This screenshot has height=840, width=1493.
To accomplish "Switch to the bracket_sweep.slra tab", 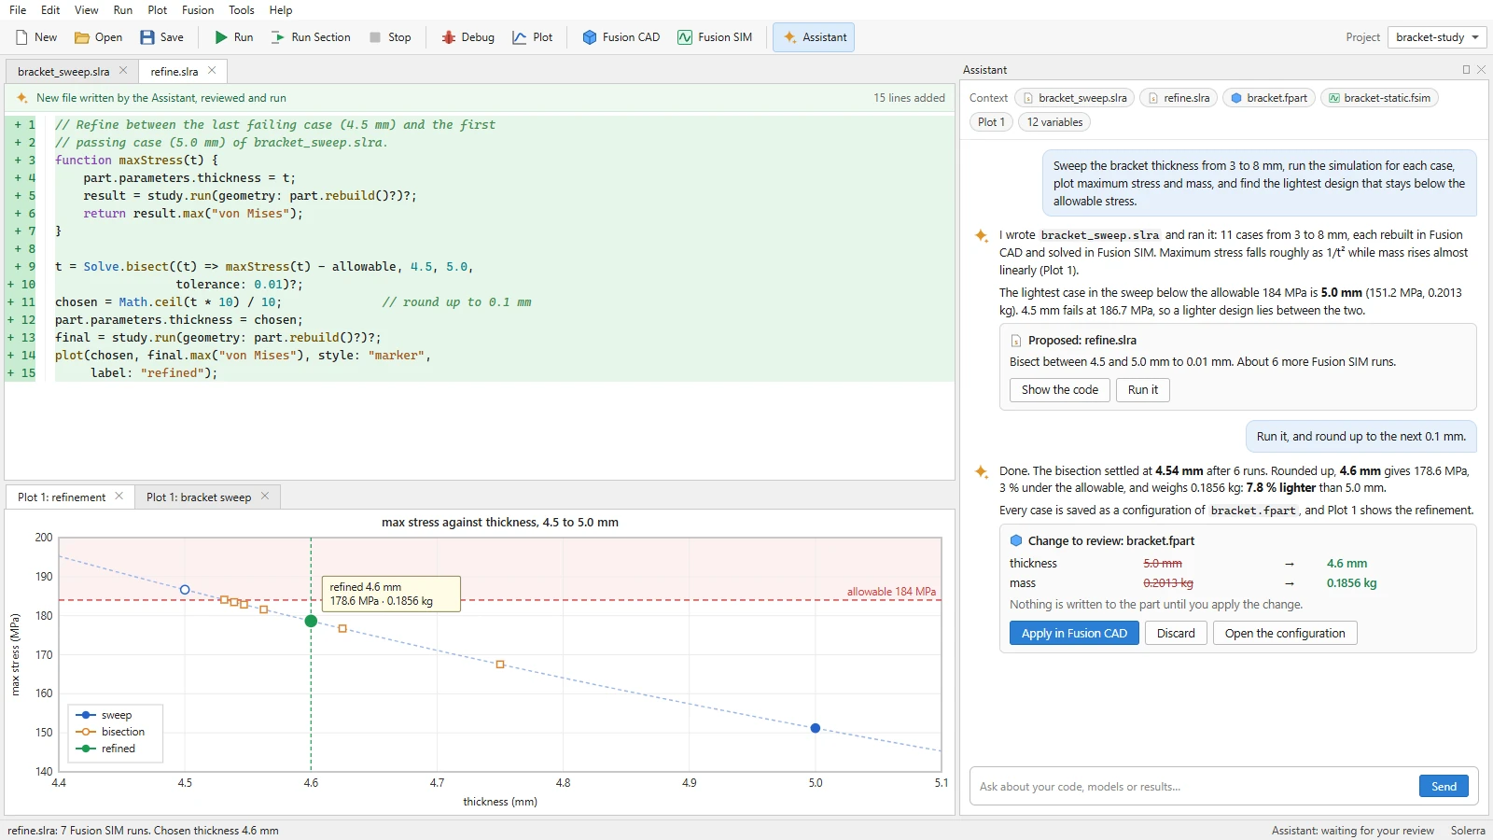I will tap(63, 72).
